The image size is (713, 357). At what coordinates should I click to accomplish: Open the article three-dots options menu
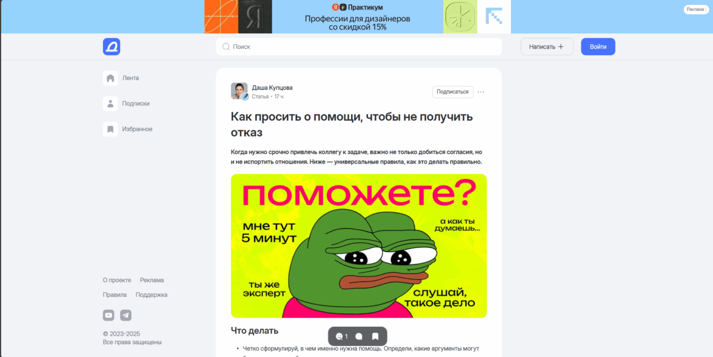click(x=481, y=92)
